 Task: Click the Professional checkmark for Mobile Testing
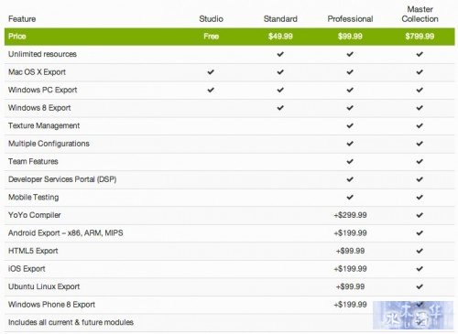350,198
